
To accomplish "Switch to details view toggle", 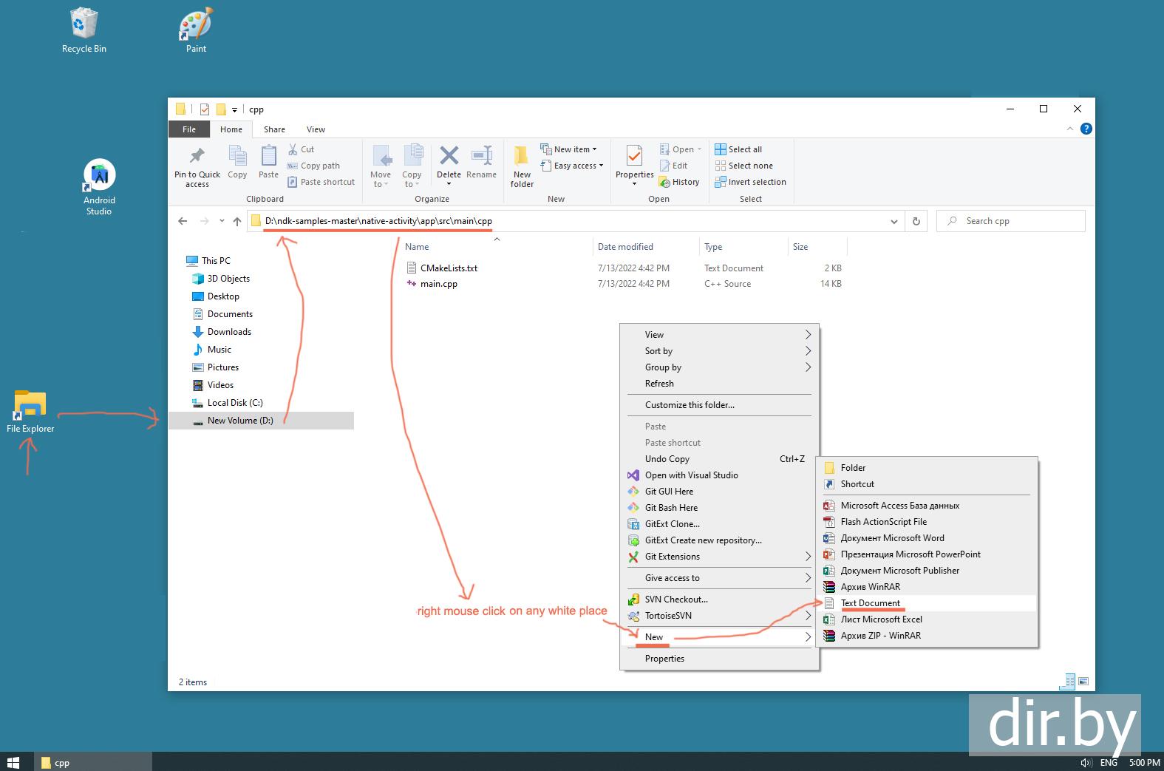I will pyautogui.click(x=1068, y=682).
